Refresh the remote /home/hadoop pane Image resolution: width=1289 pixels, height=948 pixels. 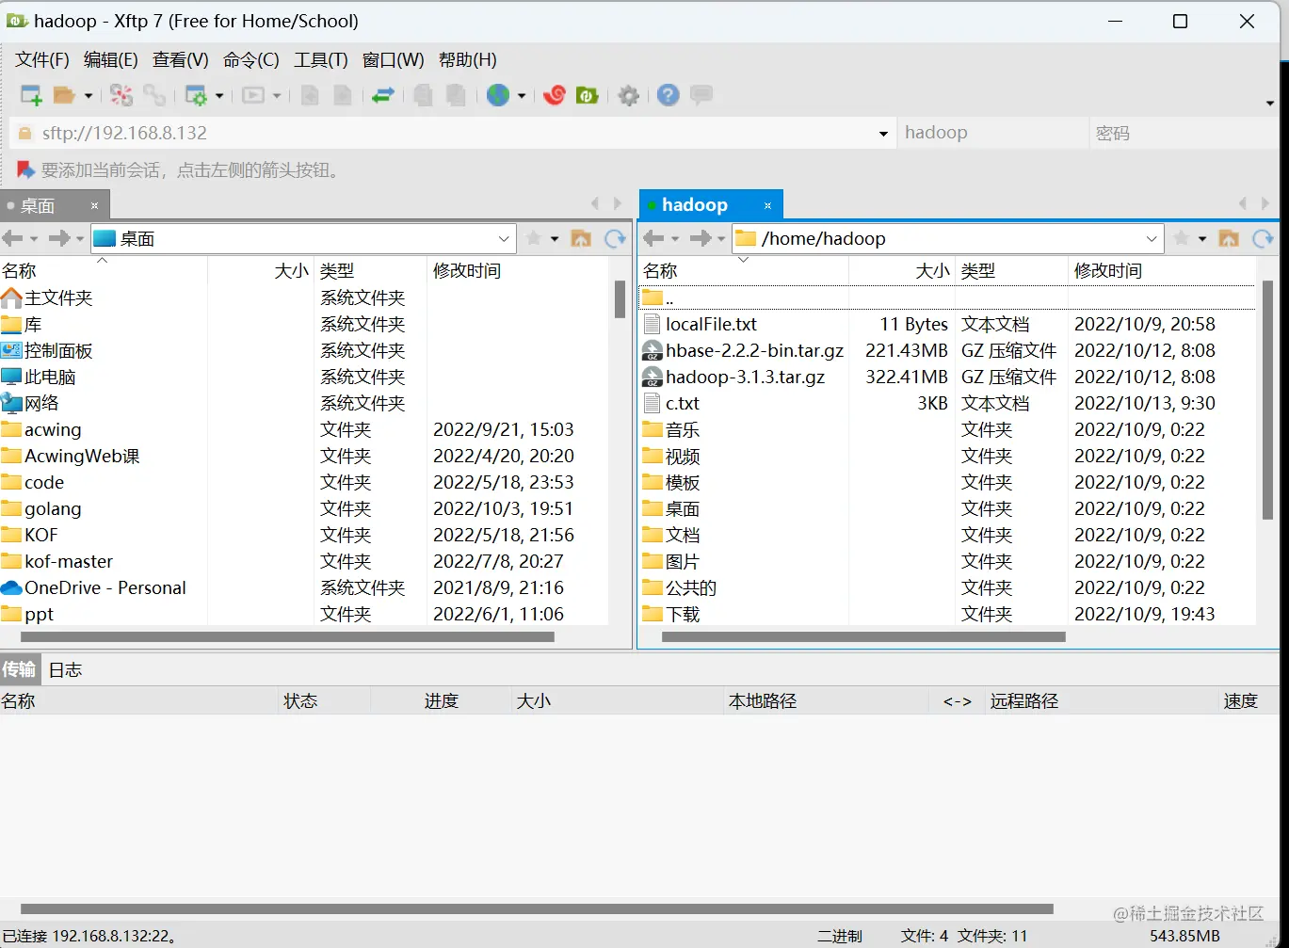point(1264,239)
